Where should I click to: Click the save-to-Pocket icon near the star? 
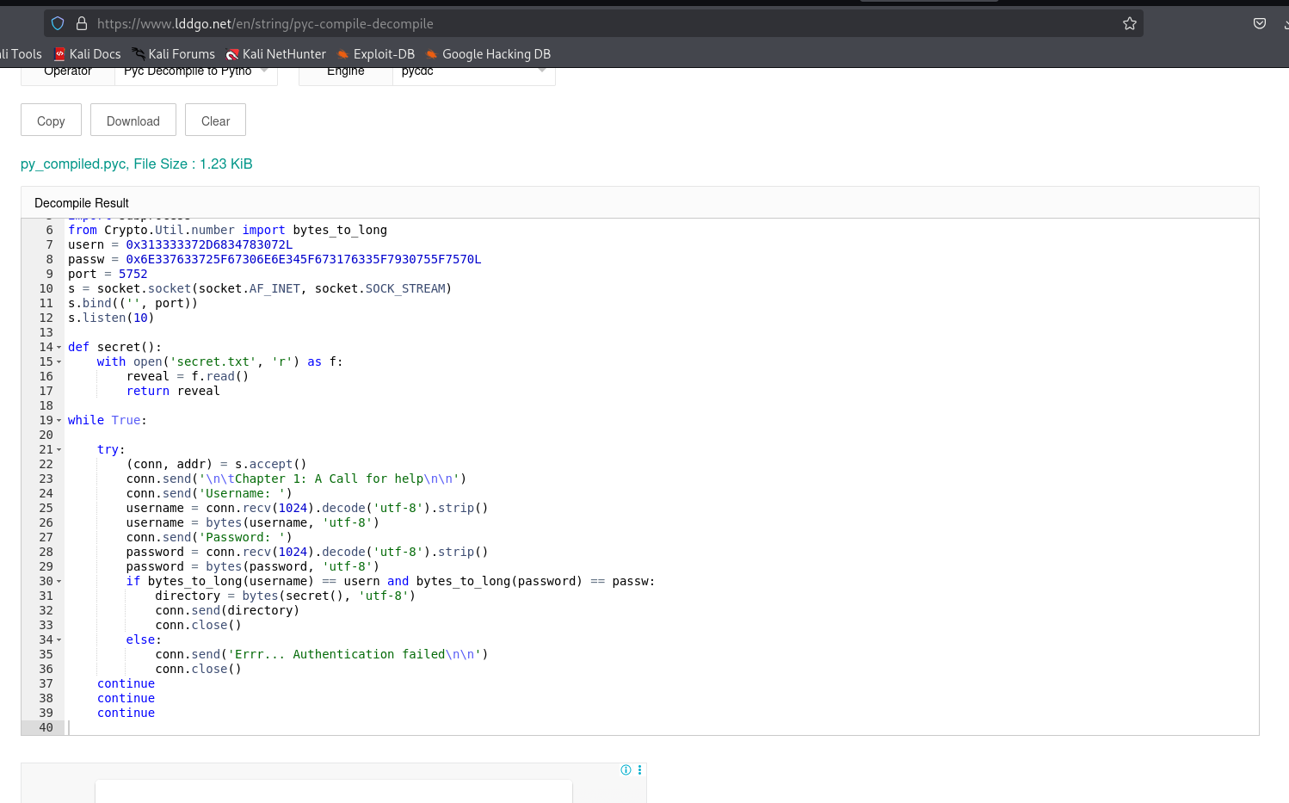coord(1260,23)
